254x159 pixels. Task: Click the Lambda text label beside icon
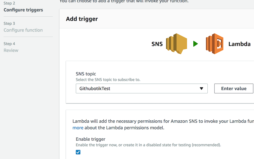[239, 44]
